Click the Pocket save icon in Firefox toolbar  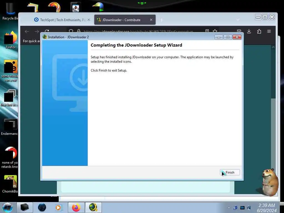pyautogui.click(x=239, y=31)
